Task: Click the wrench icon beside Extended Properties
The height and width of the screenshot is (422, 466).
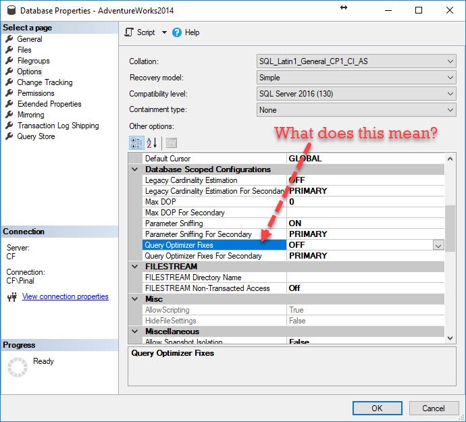Action: click(9, 104)
